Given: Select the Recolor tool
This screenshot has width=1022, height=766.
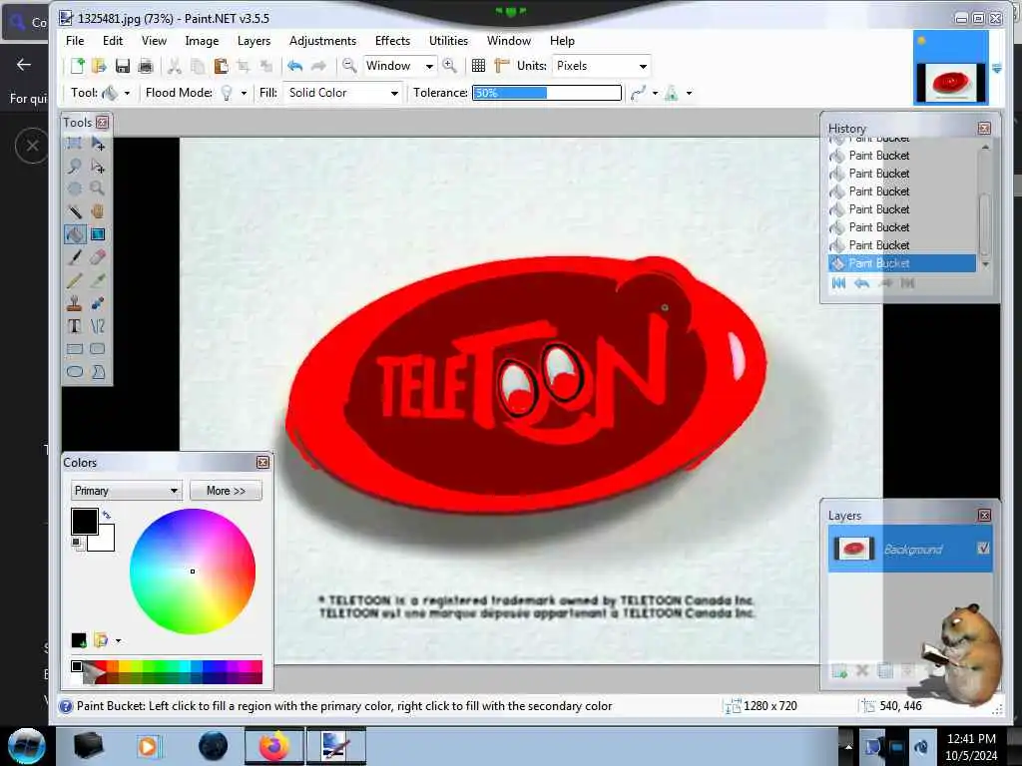Looking at the screenshot, I should 98,303.
